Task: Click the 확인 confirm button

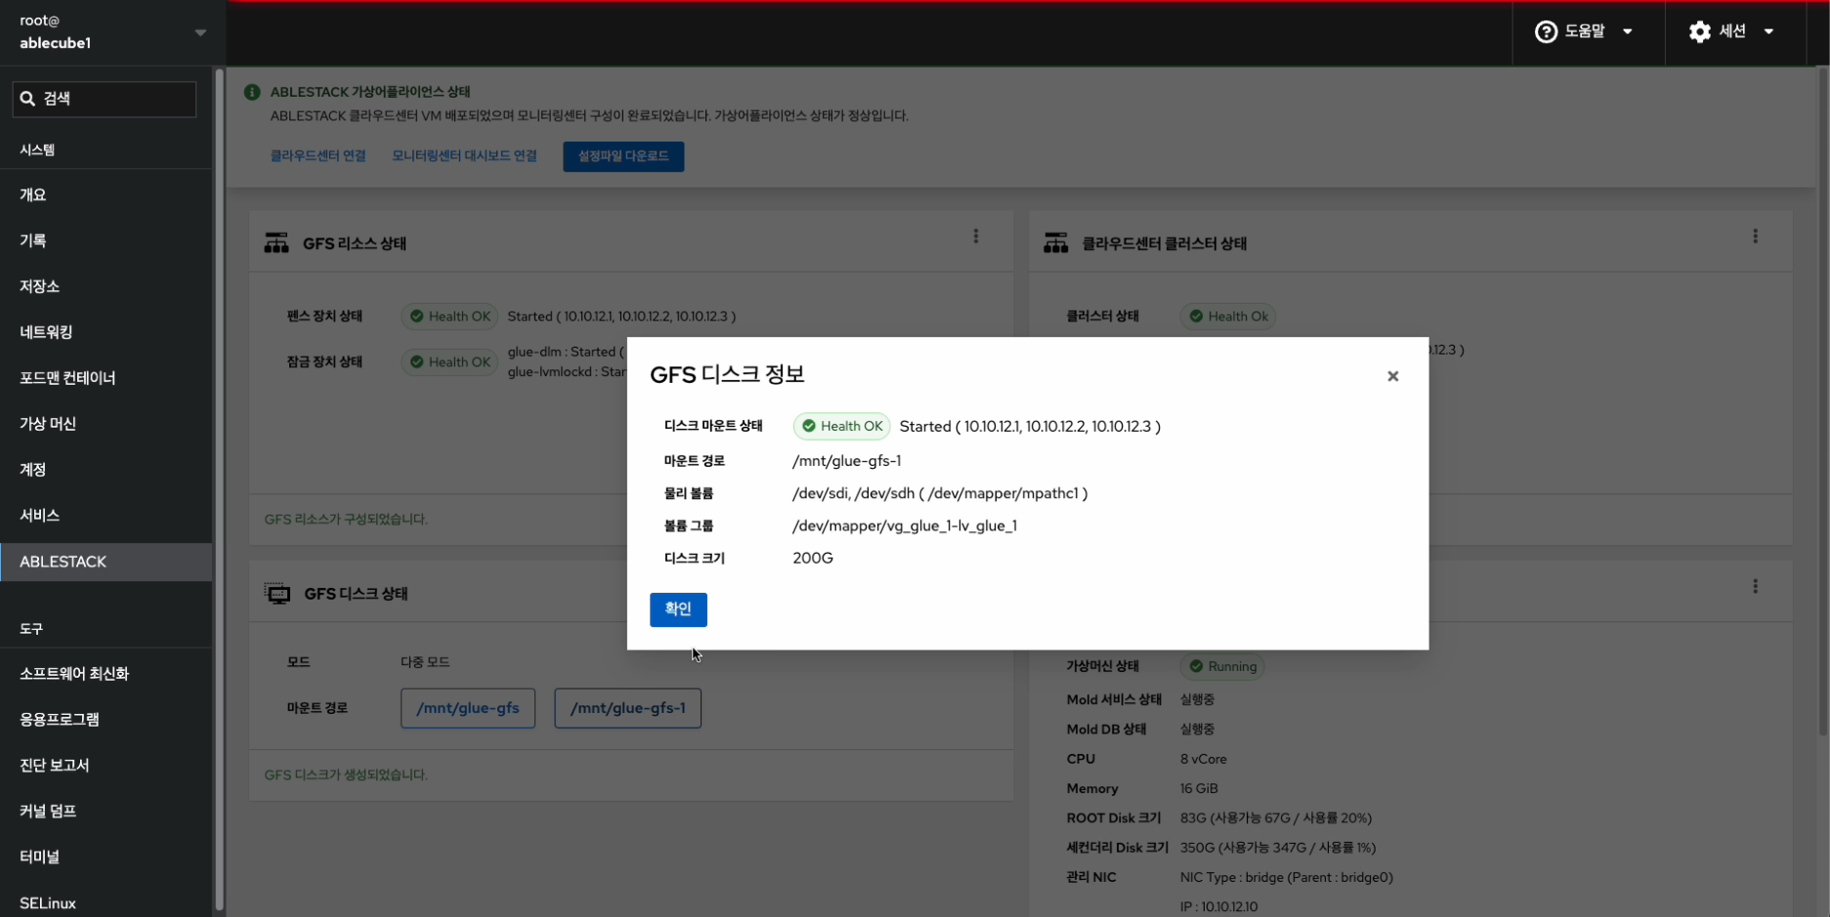Action: pos(677,609)
